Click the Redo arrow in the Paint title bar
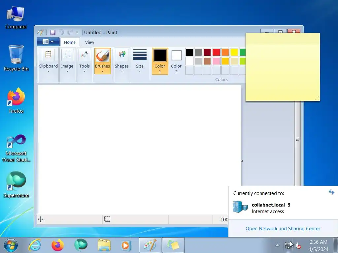Viewport: 338px width, 253px height. (70, 33)
